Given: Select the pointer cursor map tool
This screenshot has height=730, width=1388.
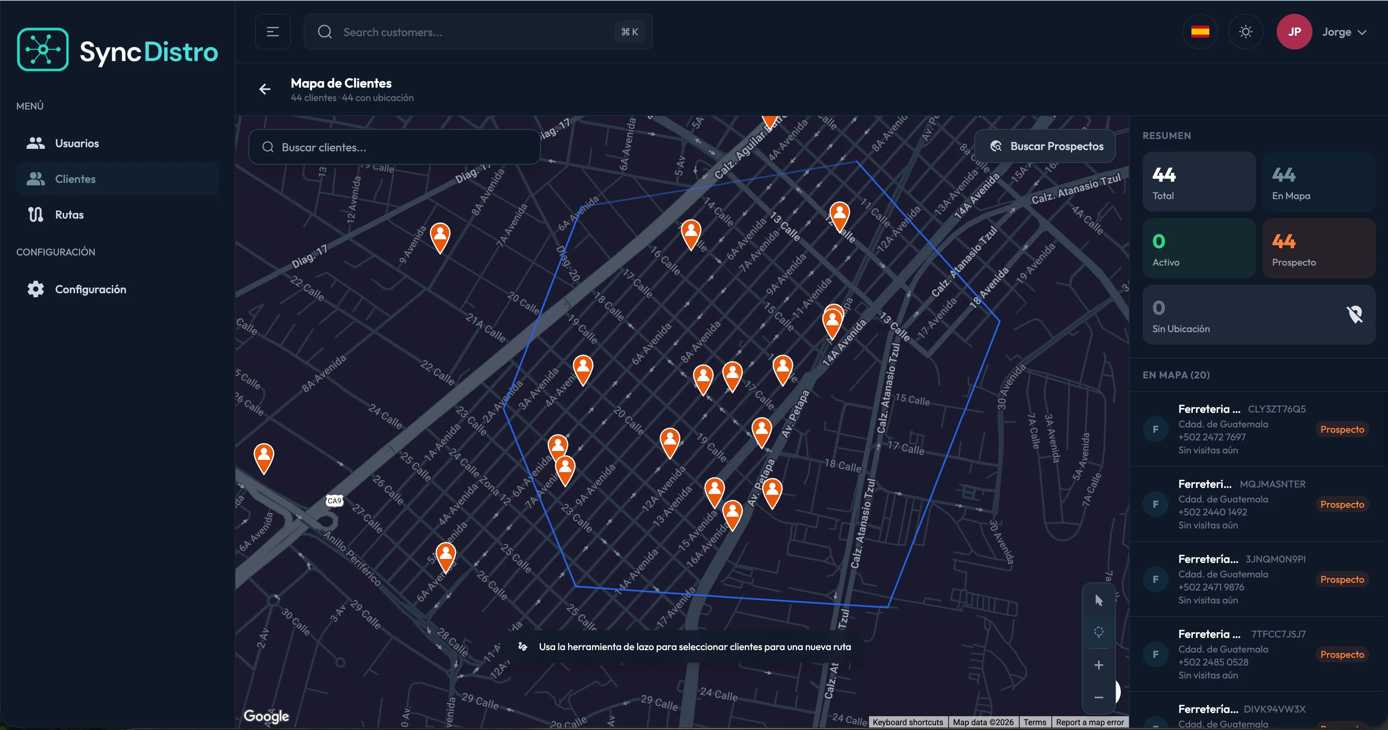Looking at the screenshot, I should pyautogui.click(x=1098, y=600).
